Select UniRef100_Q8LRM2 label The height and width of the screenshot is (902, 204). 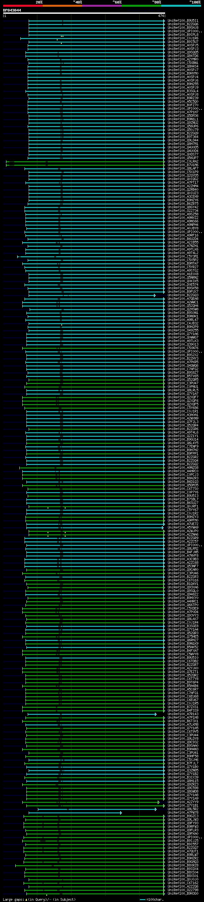(x=183, y=548)
